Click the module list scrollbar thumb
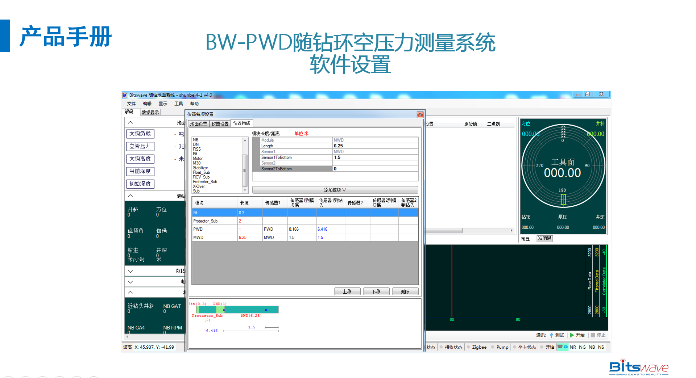This screenshot has height=378, width=696. 245,171
